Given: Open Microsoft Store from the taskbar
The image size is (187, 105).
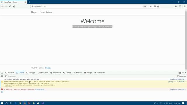Looking at the screenshot, I should 38,103.
